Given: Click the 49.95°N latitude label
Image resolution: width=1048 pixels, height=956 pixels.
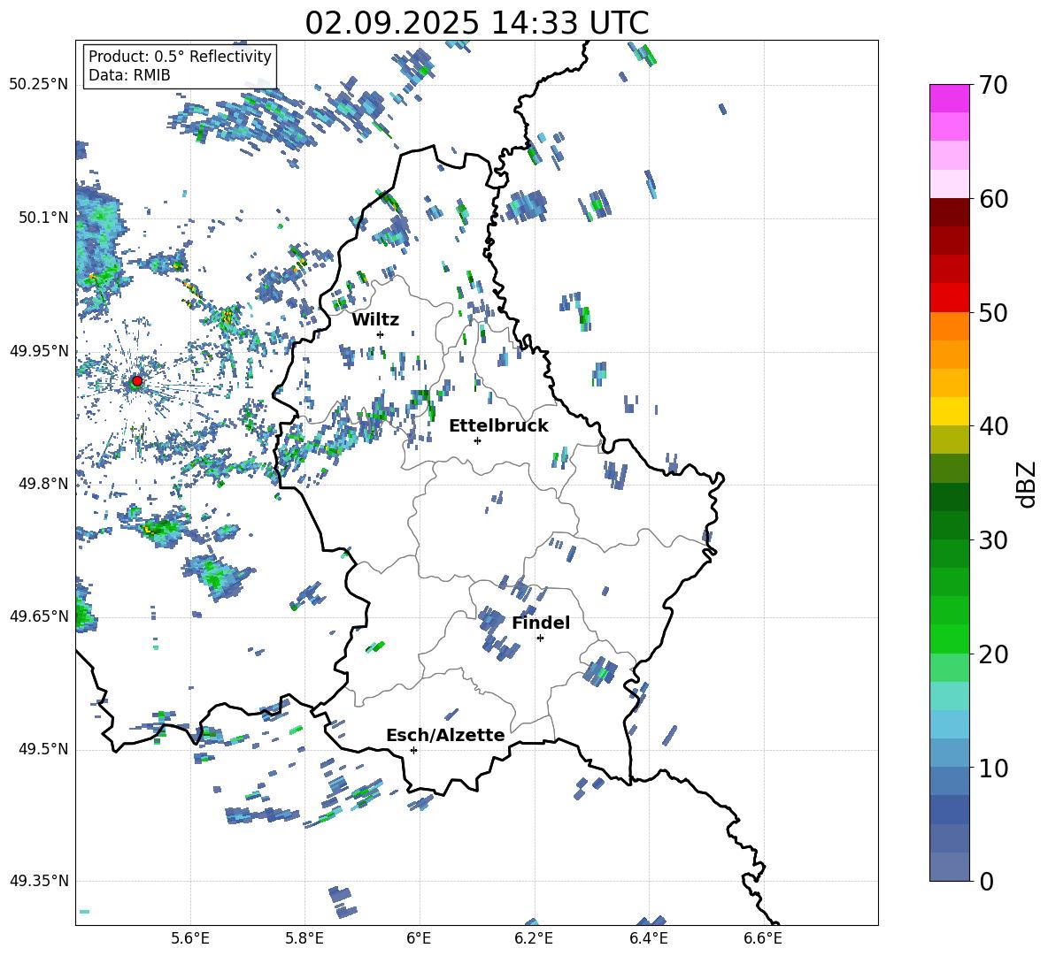Looking at the screenshot, I should pos(39,350).
